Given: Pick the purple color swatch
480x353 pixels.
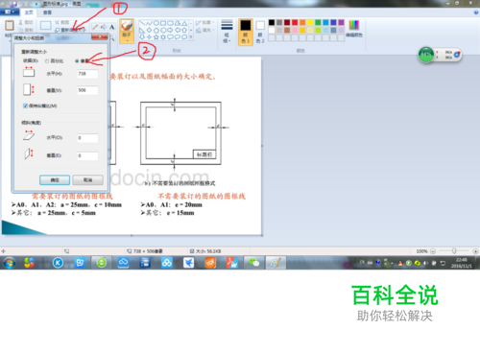Looking at the screenshot, I should pyautogui.click(x=341, y=22).
